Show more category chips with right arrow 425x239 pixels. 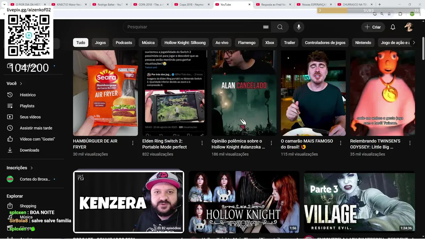[414, 42]
